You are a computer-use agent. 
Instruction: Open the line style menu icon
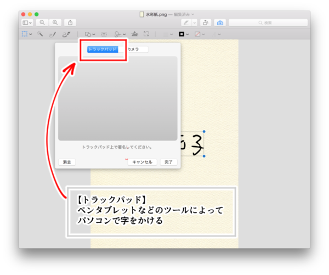(x=166, y=34)
